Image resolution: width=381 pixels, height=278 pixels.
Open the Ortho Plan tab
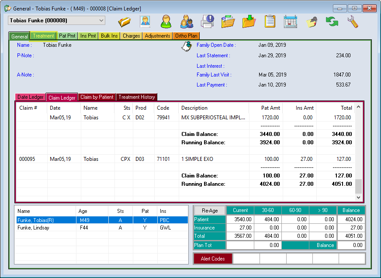(x=187, y=36)
